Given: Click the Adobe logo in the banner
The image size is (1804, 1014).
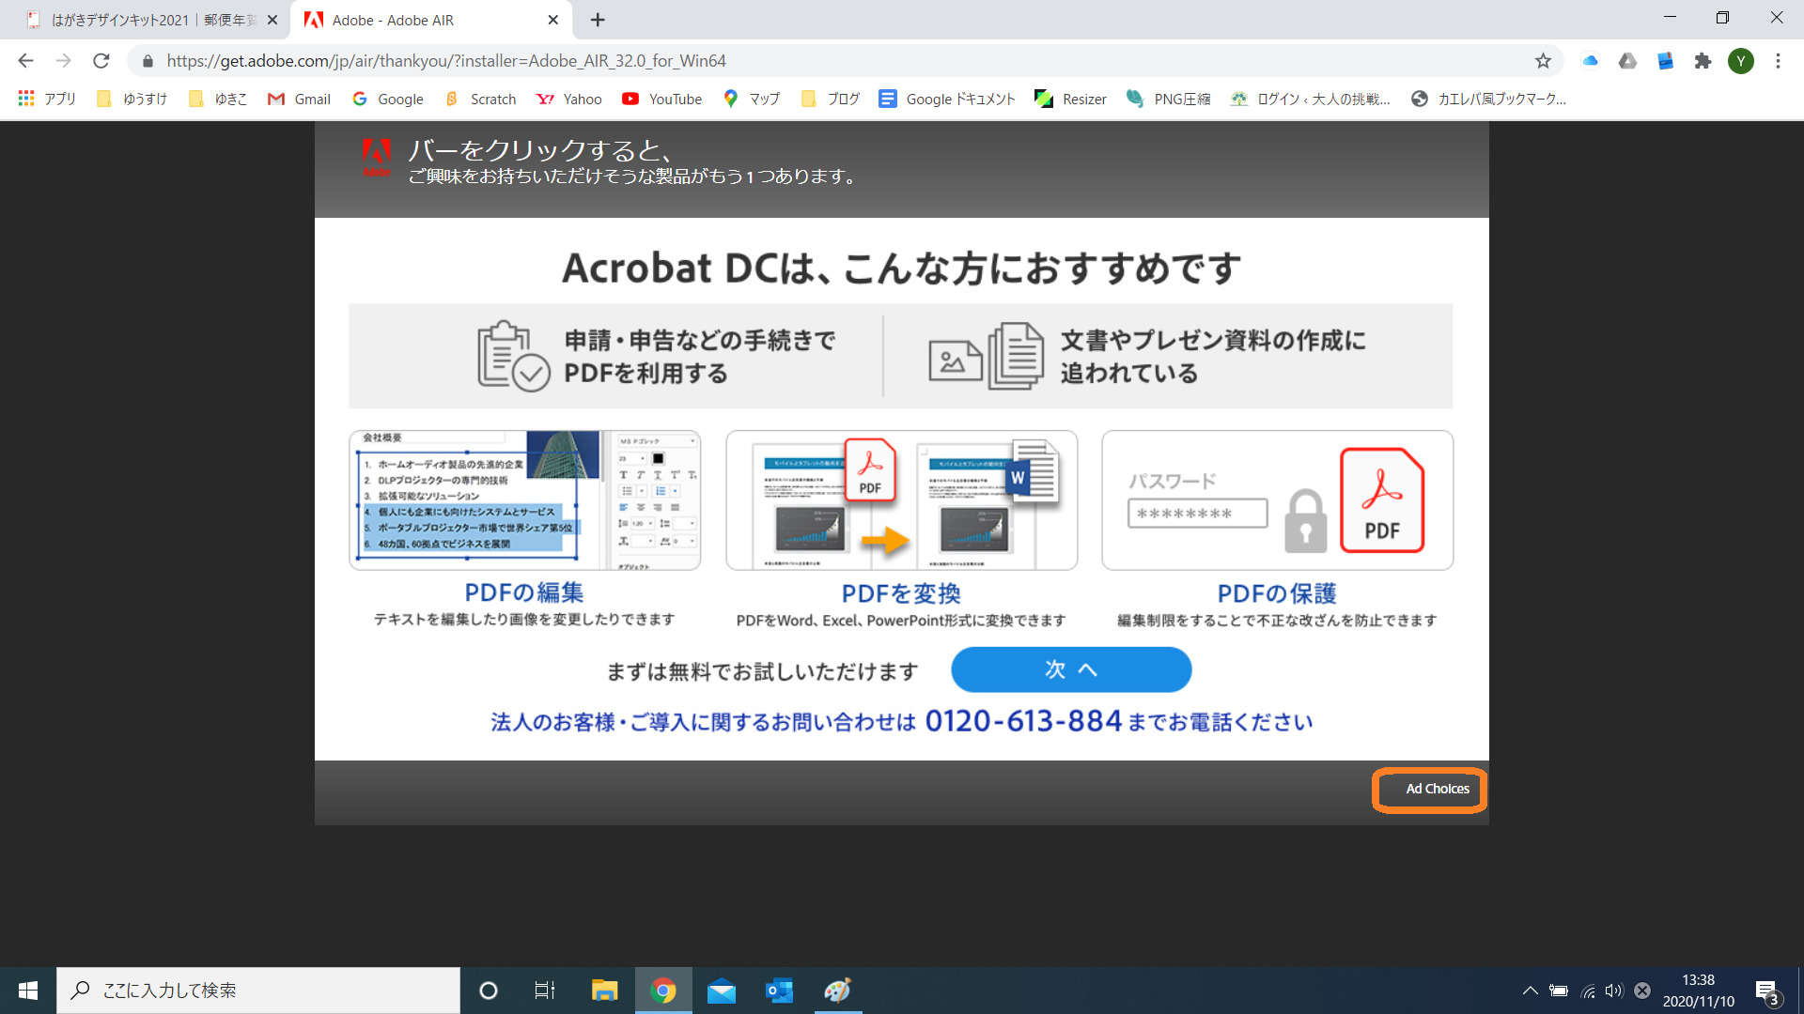Looking at the screenshot, I should [377, 157].
